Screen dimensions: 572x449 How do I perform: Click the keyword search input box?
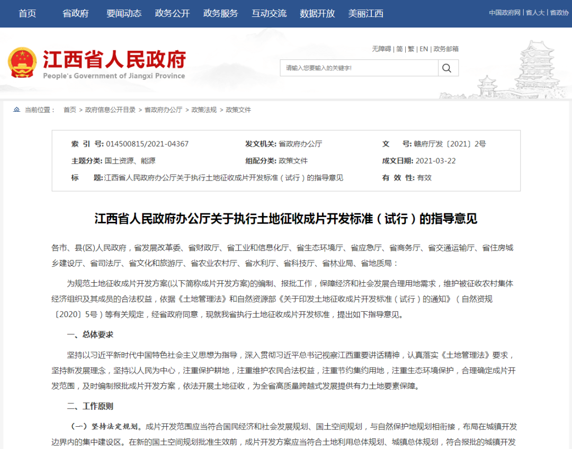(355, 68)
